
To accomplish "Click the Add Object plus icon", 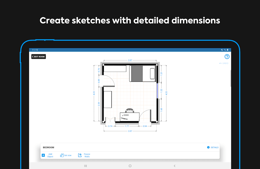I will point(43,155).
